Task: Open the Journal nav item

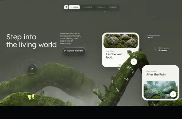Action: coord(101,7)
